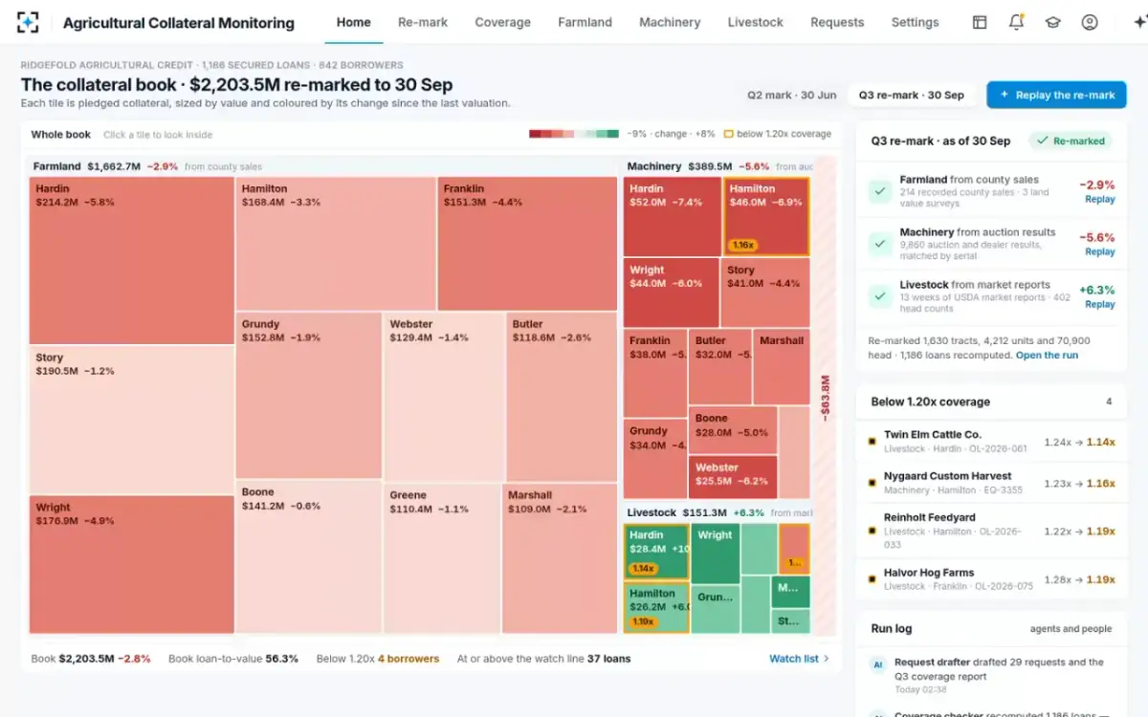Open the Home tab
1148x717 pixels.
[x=353, y=22]
